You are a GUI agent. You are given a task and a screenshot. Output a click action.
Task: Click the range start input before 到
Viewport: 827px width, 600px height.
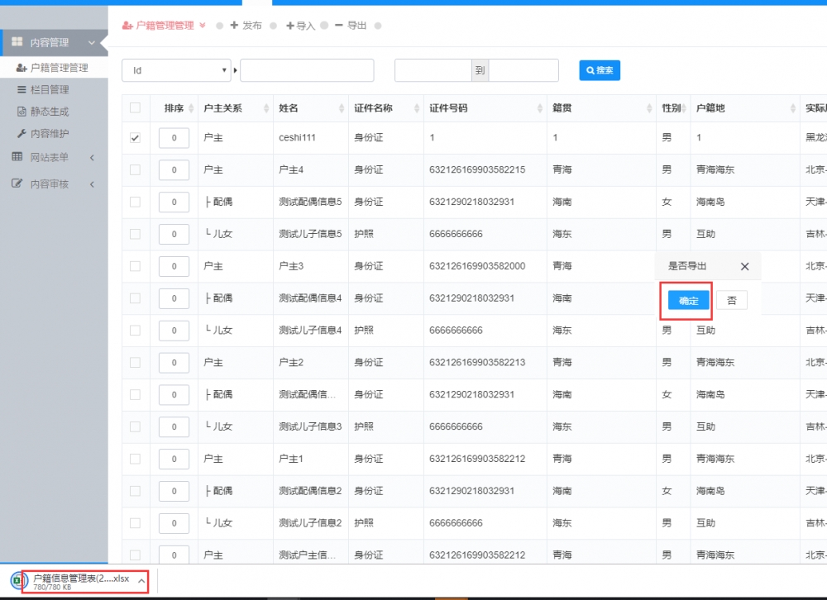(433, 70)
